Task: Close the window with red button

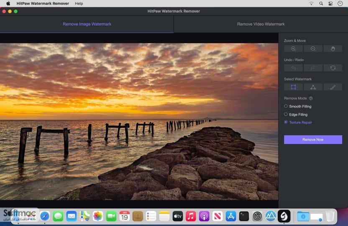Action: tap(4, 11)
